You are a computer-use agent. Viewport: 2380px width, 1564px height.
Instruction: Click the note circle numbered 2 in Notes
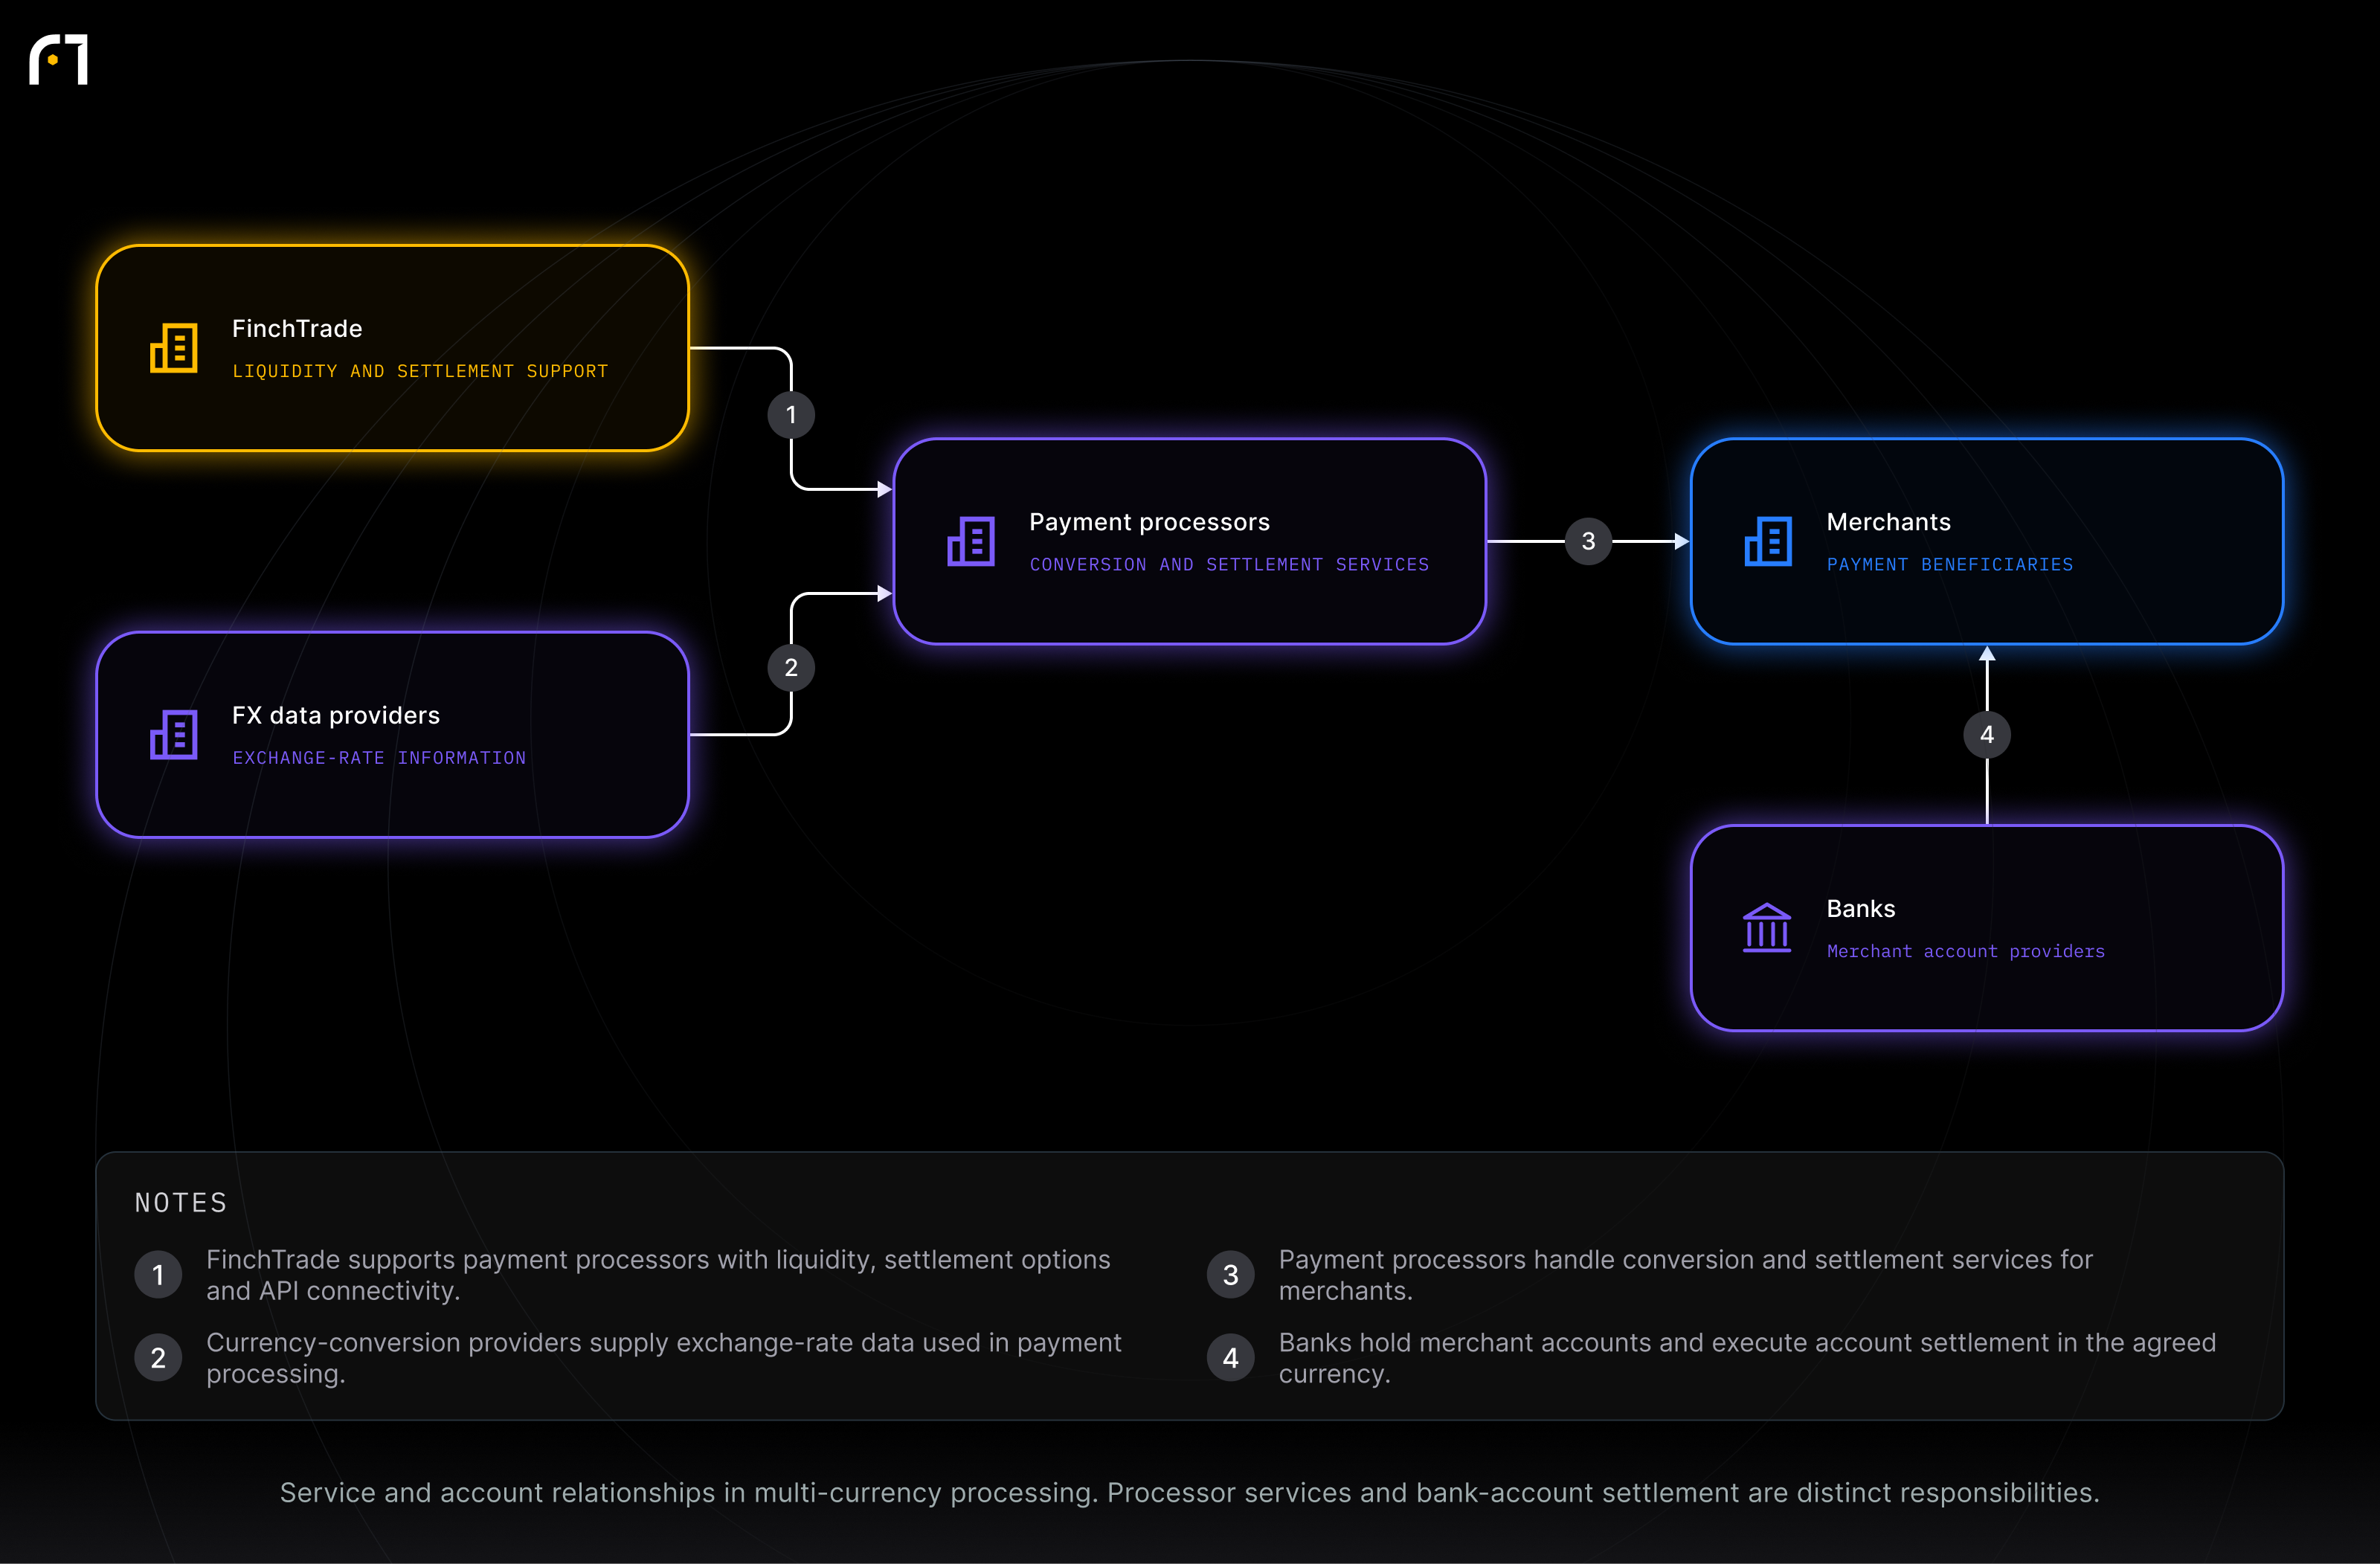click(x=158, y=1358)
